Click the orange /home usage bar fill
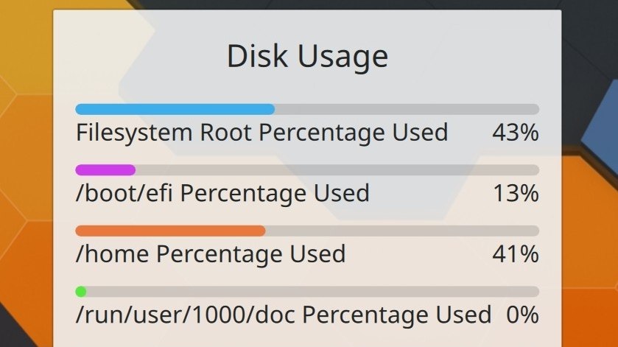 tap(170, 231)
